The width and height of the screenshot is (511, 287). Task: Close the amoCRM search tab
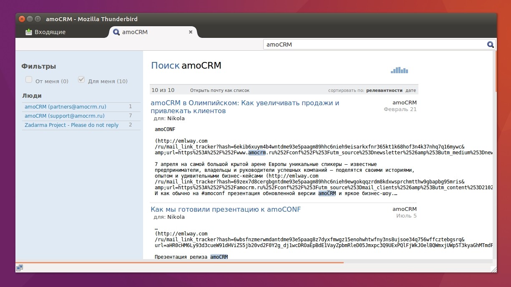tap(191, 32)
